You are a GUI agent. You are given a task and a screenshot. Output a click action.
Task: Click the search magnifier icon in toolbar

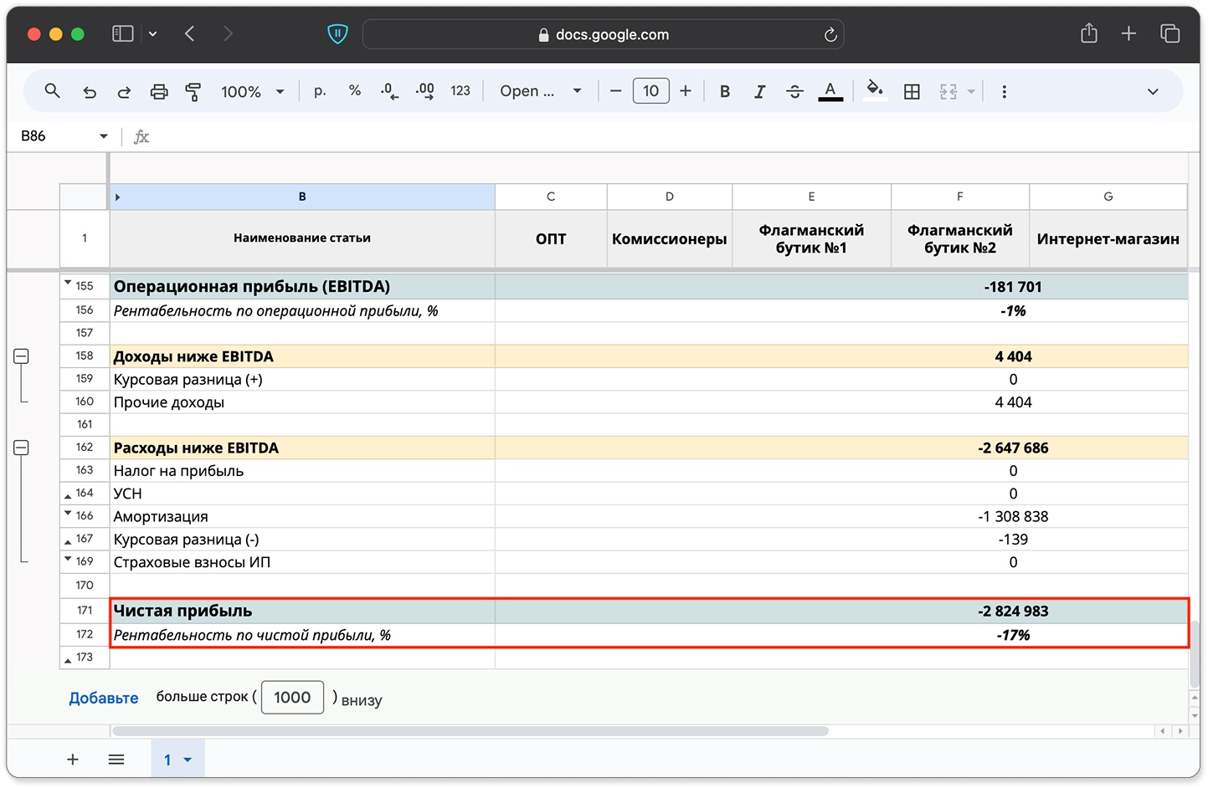[52, 91]
